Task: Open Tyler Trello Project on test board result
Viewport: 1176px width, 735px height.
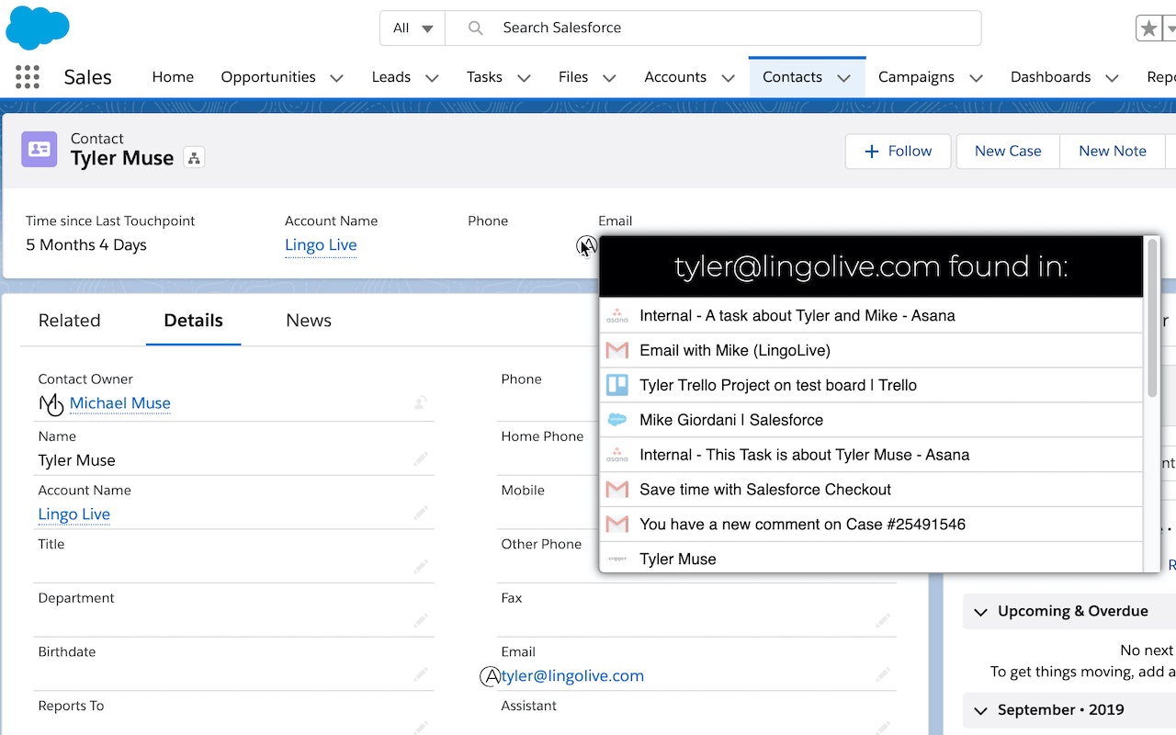Action: coord(871,385)
